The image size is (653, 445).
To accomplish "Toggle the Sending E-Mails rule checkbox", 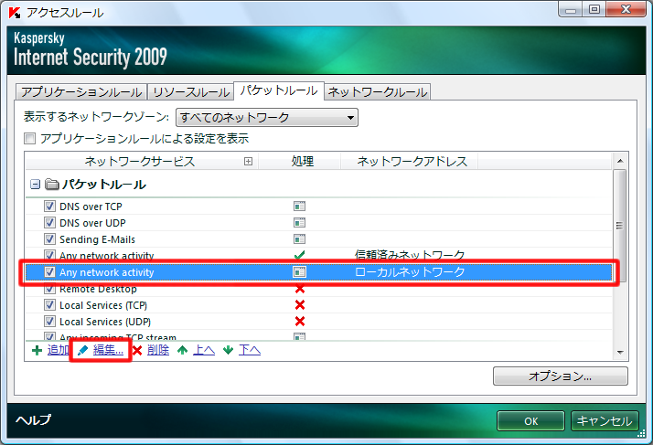I will tap(50, 239).
